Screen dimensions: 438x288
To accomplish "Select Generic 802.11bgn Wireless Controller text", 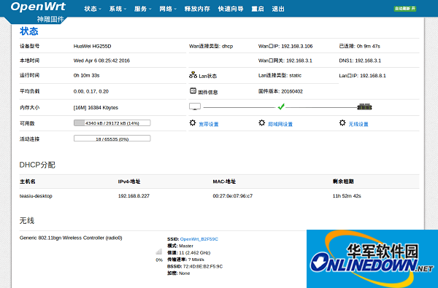I will click(x=71, y=238).
